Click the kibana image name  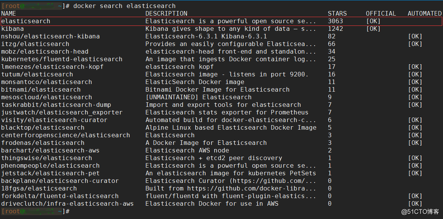click(x=13, y=29)
